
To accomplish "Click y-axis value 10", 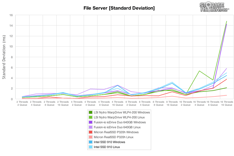I will coord(11,47).
